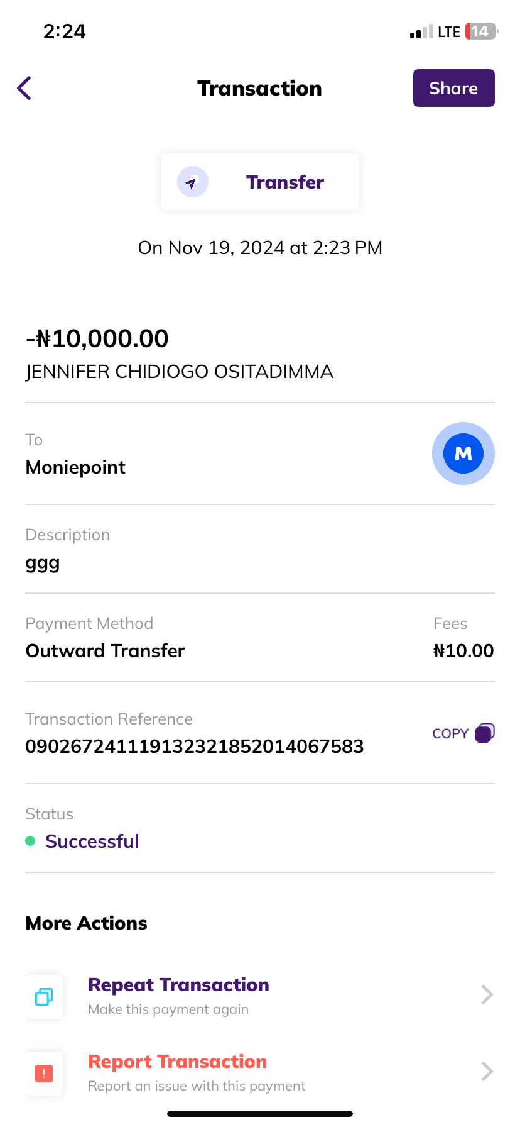
Task: Open Repeat Transaction via its chevron
Action: pos(487,994)
